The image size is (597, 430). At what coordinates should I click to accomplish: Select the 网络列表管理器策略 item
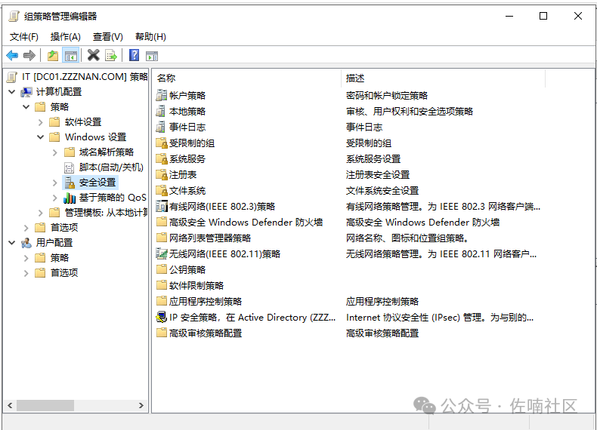210,238
